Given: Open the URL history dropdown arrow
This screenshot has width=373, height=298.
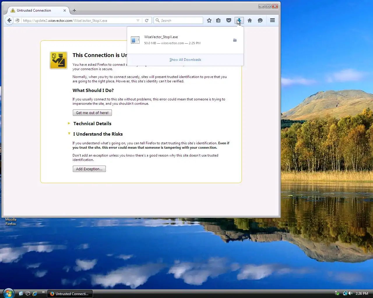Looking at the screenshot, I should tap(138, 20).
